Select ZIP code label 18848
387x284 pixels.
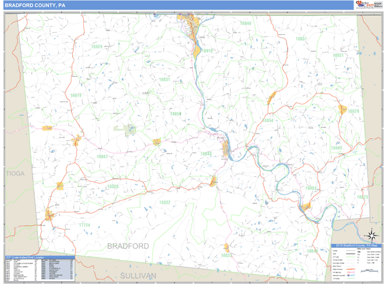pos(206,154)
